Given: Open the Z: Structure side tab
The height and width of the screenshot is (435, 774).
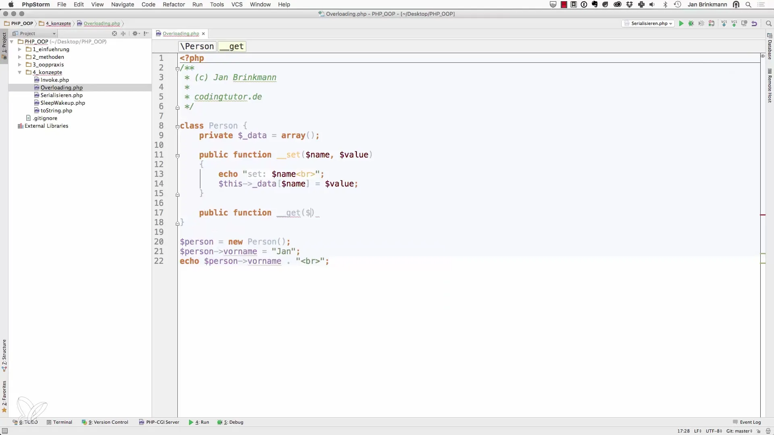Looking at the screenshot, I should click(x=4, y=355).
